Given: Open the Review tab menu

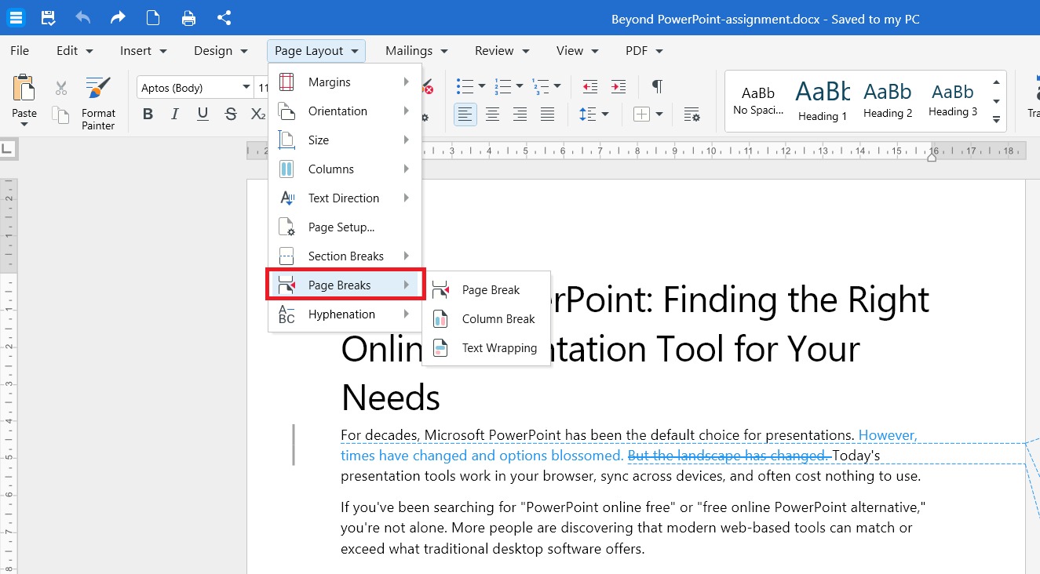Looking at the screenshot, I should [x=502, y=50].
